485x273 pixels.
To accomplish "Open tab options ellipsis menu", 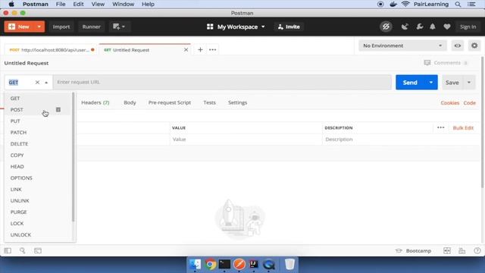I will point(212,50).
